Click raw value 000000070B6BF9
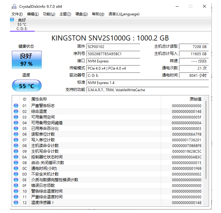 tap(187, 146)
